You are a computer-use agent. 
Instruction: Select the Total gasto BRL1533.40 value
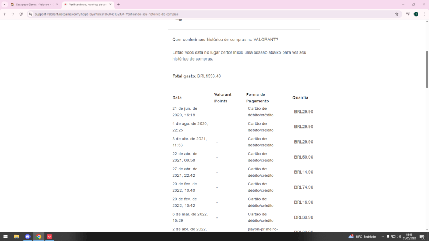pos(209,76)
